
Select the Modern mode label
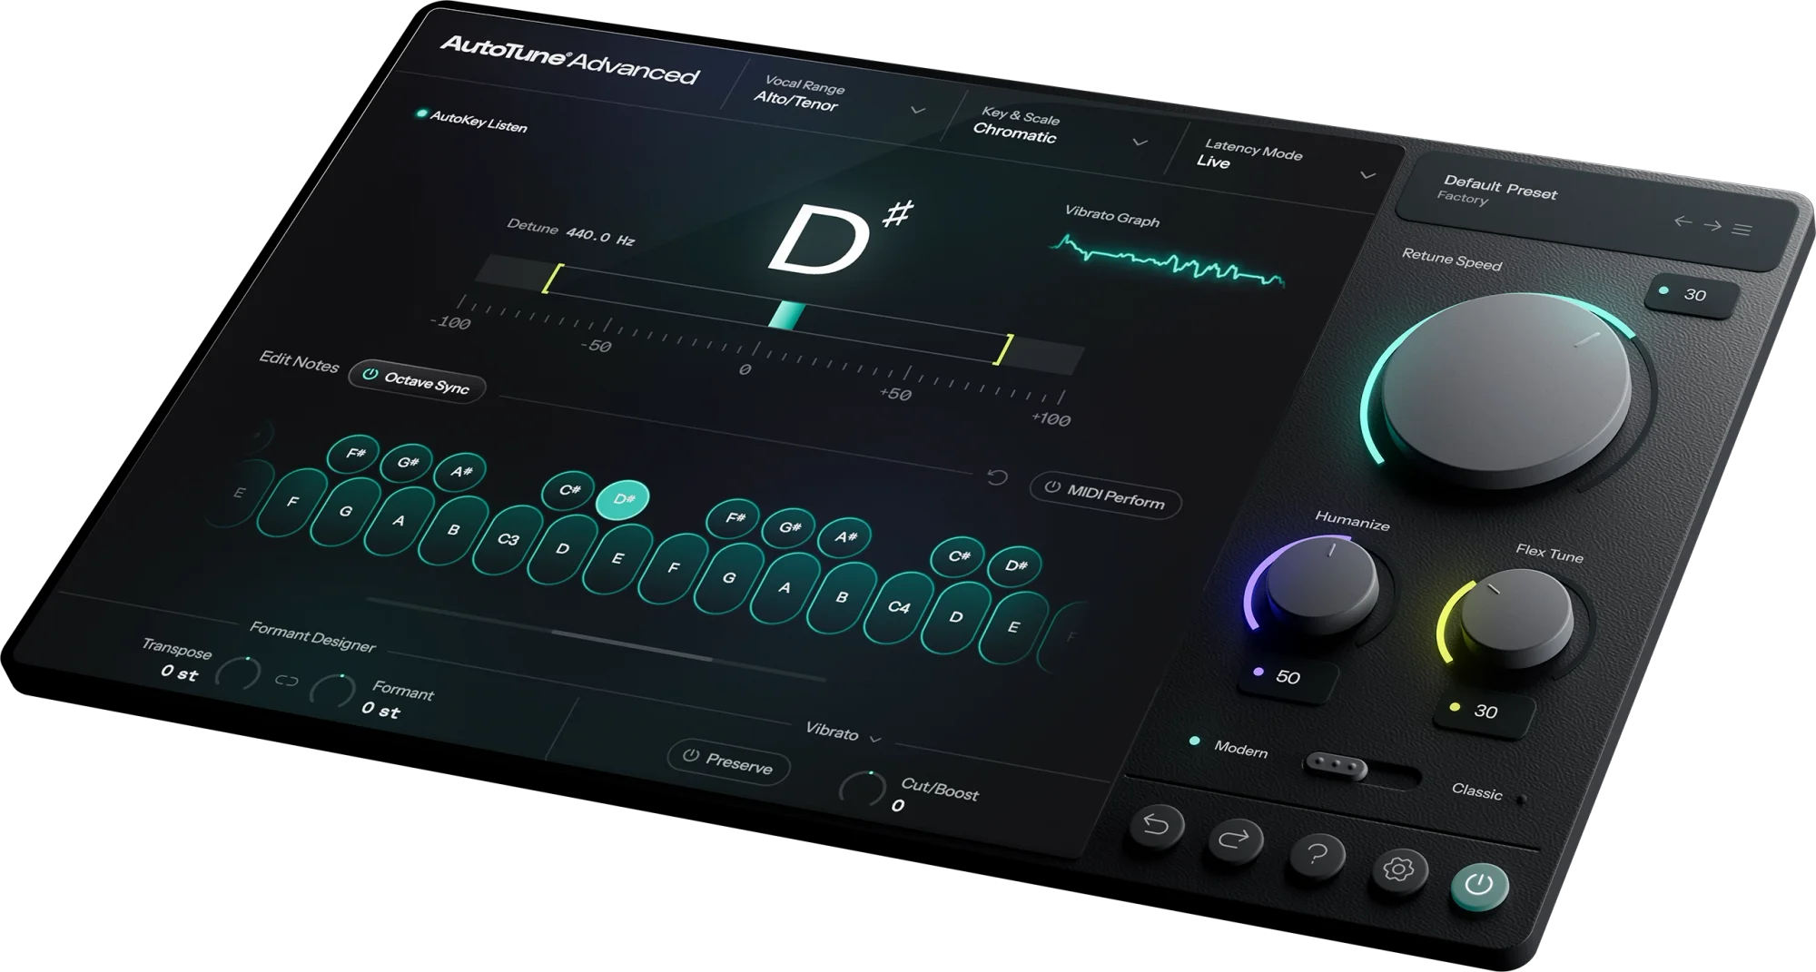(1240, 749)
